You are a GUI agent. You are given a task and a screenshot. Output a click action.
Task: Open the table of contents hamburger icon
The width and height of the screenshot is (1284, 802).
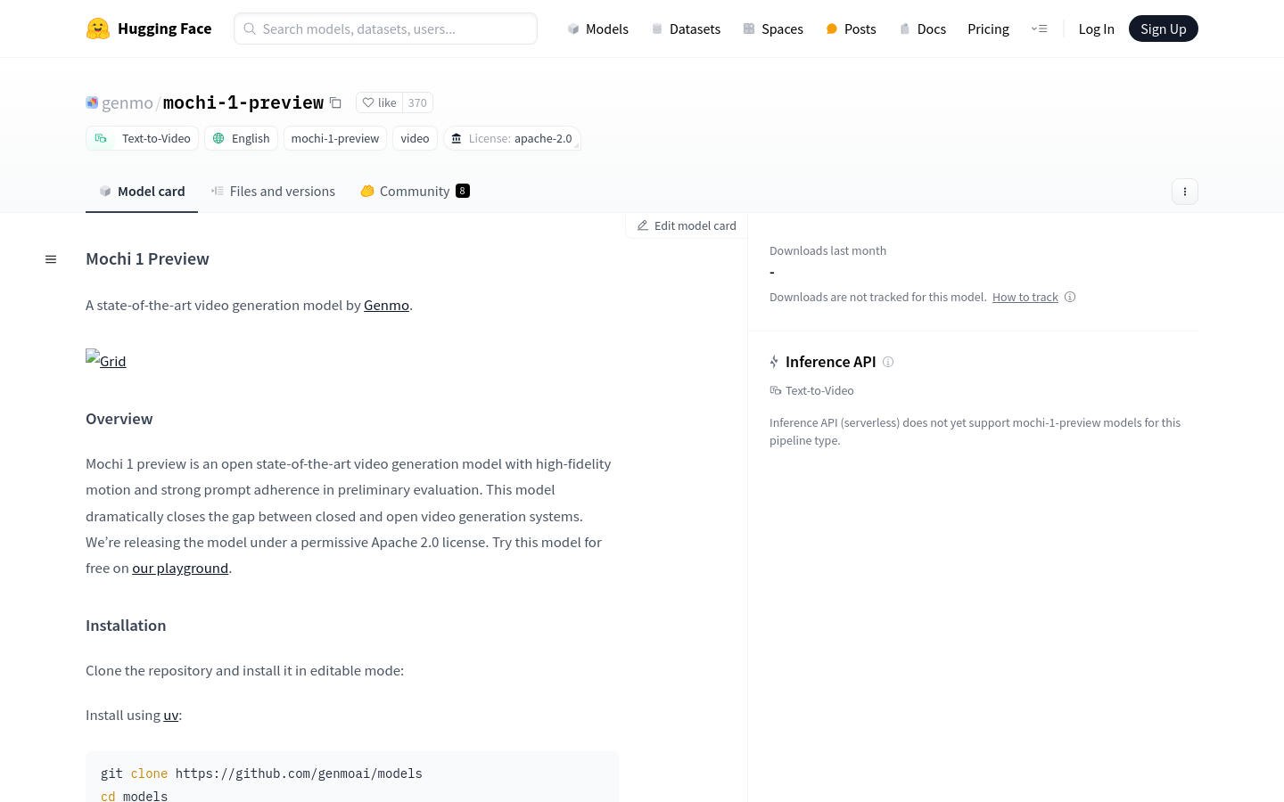point(51,259)
